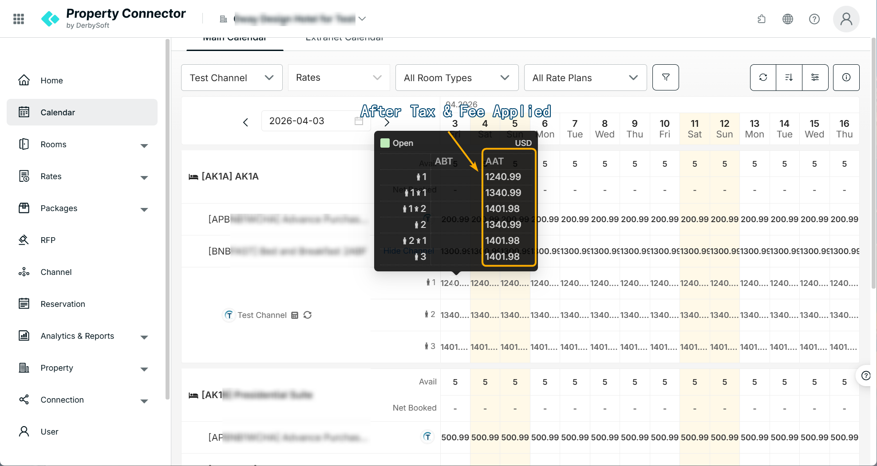Open Channel in sidebar
This screenshot has width=877, height=466.
[x=82, y=272]
